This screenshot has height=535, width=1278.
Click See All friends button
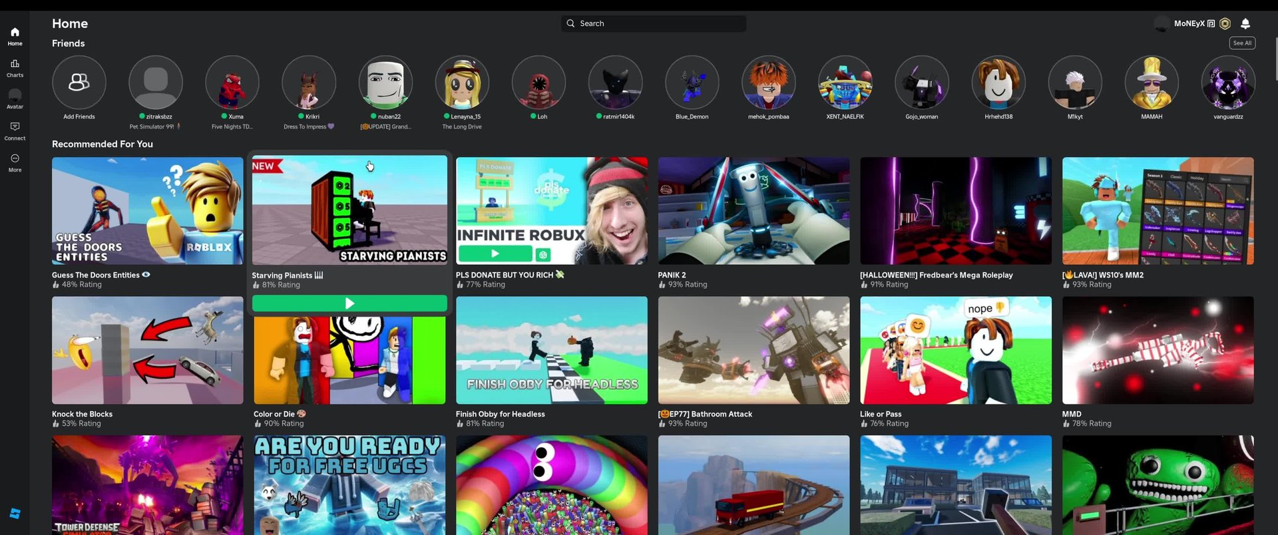1242,43
